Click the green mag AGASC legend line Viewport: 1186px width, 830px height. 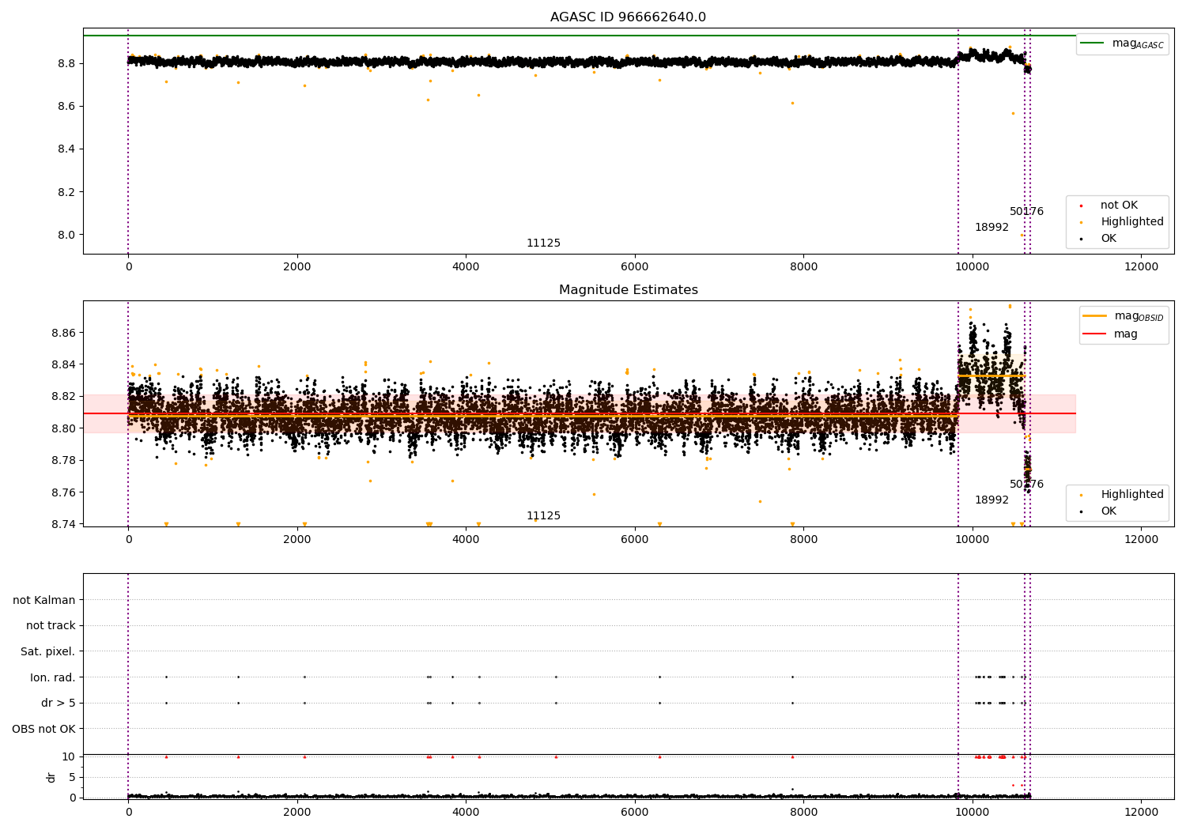pos(1093,43)
